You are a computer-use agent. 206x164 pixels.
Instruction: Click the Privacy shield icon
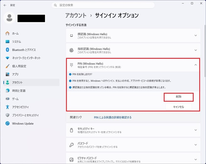pos(7,115)
